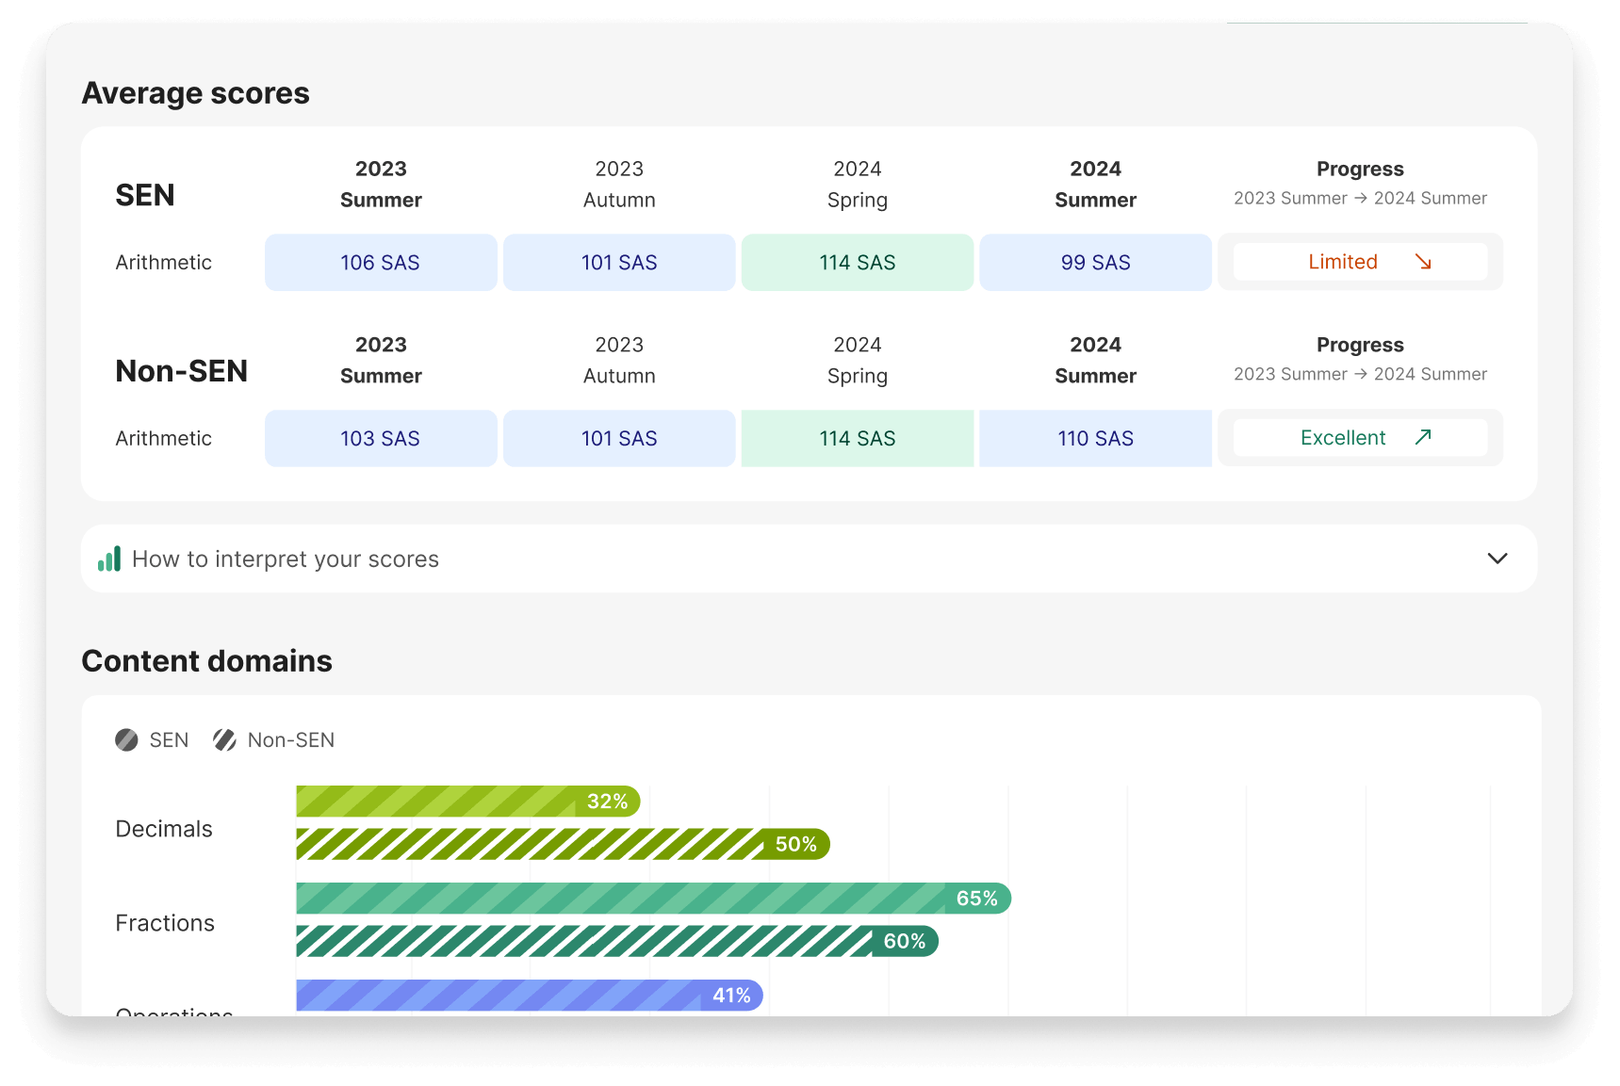1620x1086 pixels.
Task: Click the Non-SEN legend striped circle icon
Action: pyautogui.click(x=224, y=740)
